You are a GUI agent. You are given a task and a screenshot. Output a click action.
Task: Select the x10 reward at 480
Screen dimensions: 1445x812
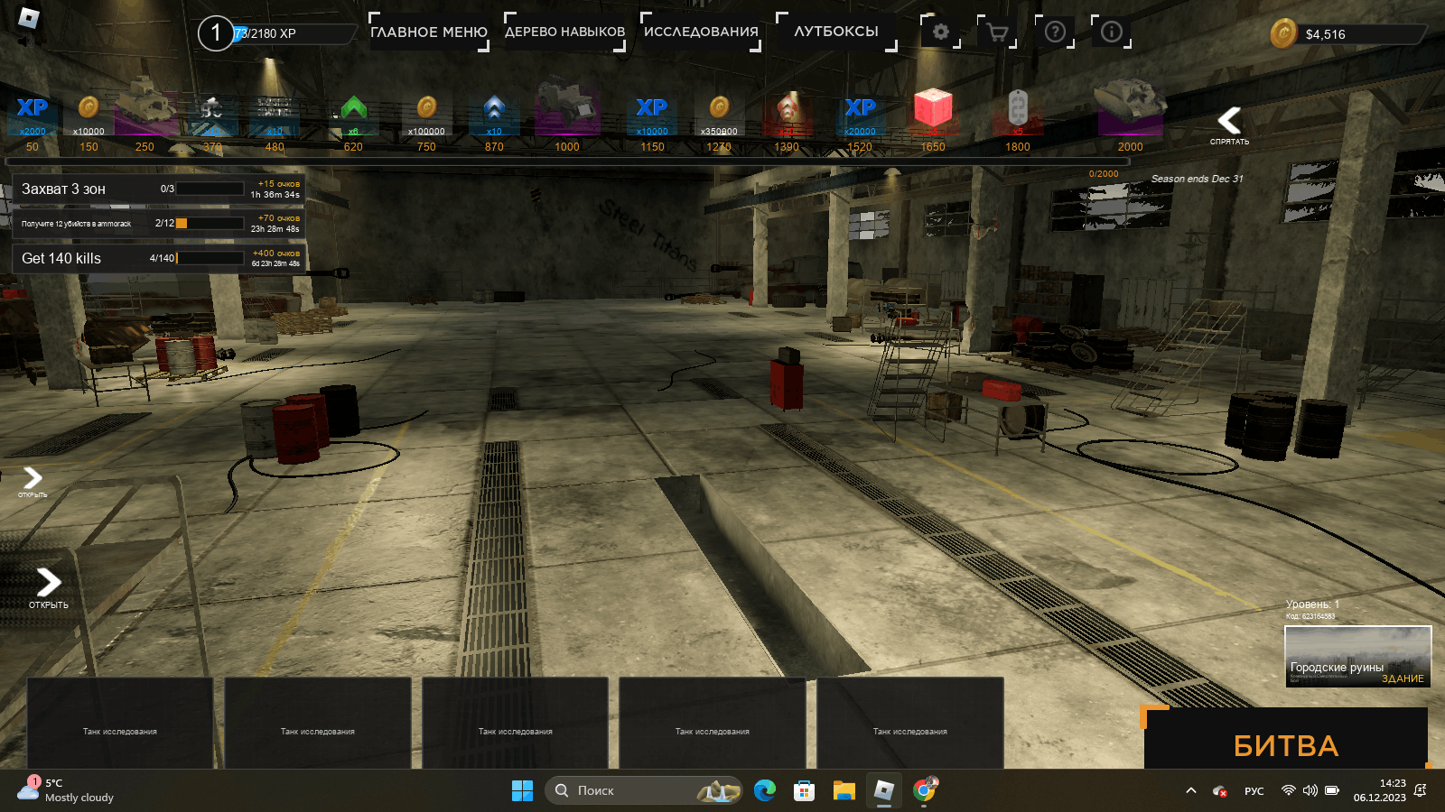275,115
